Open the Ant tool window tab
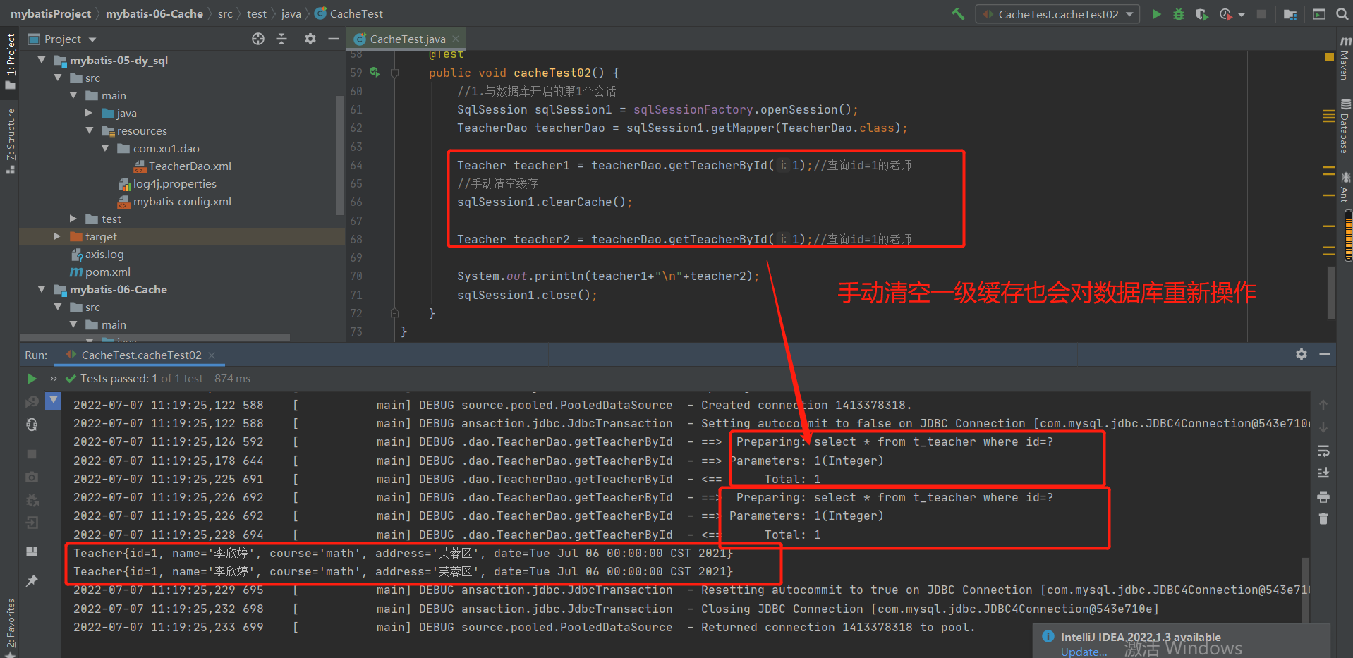Image resolution: width=1353 pixels, height=658 pixels. click(1345, 187)
